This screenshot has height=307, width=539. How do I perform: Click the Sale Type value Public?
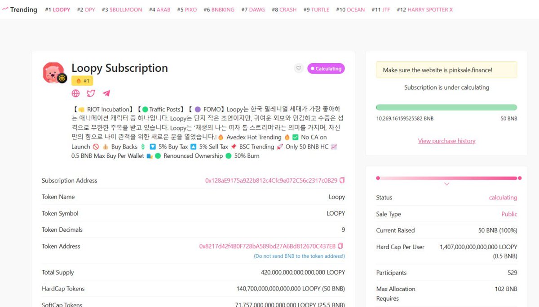click(509, 214)
